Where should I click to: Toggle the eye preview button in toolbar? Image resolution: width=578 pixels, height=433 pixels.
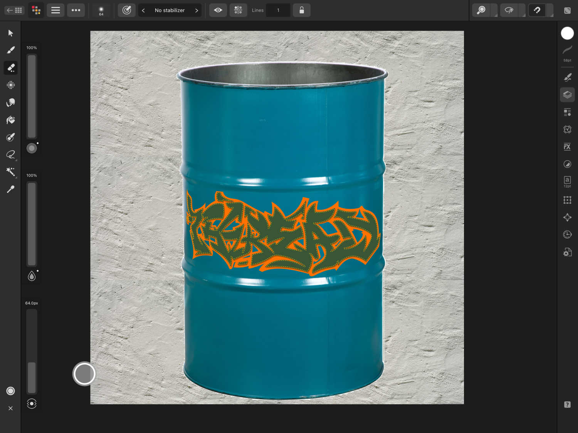218,10
